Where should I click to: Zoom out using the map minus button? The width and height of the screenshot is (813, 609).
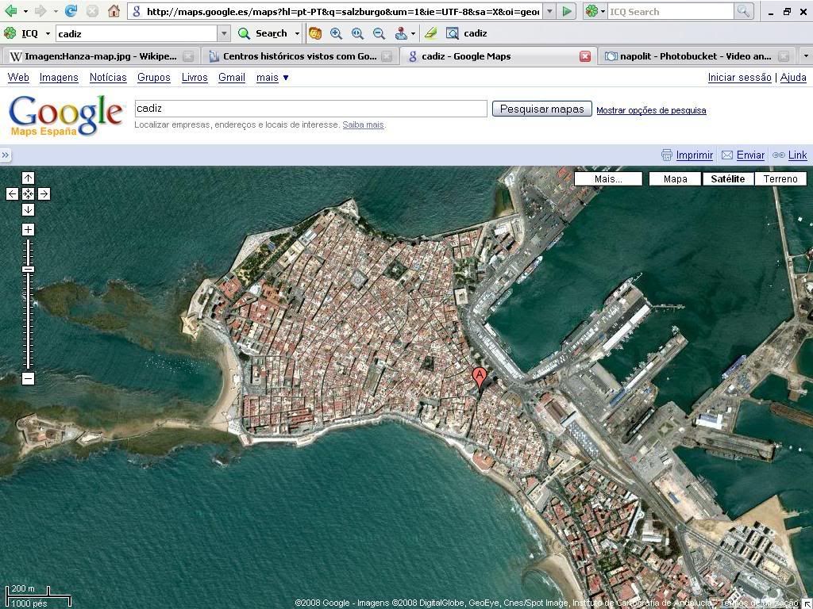(x=28, y=379)
